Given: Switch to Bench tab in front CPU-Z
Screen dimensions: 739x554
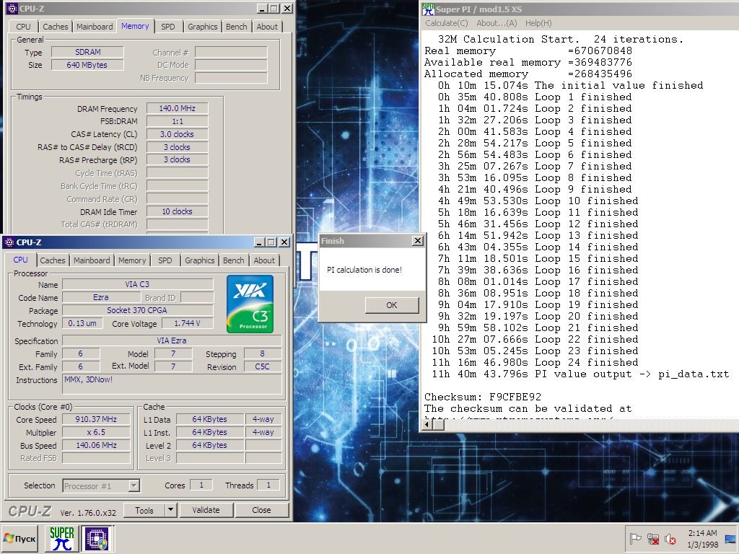Looking at the screenshot, I should tap(233, 260).
